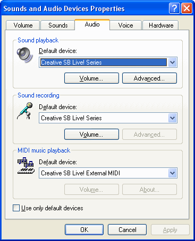Screen dimensions: 195x241
Task: Click the Use only default devices label text
Action: click(52, 208)
